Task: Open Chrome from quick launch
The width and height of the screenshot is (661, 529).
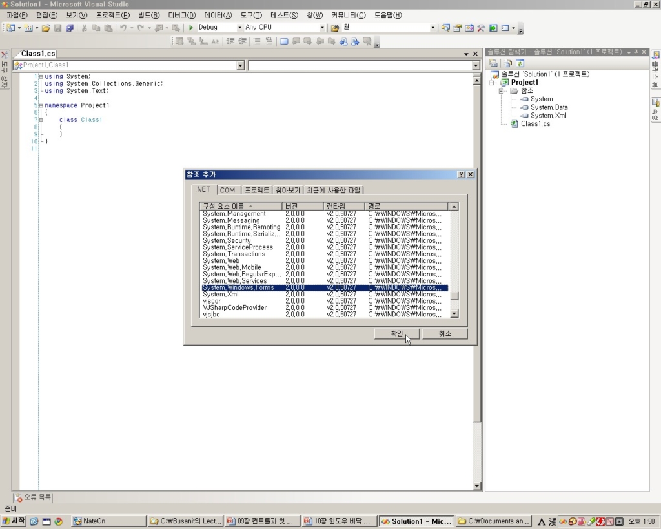Action: tap(59, 521)
